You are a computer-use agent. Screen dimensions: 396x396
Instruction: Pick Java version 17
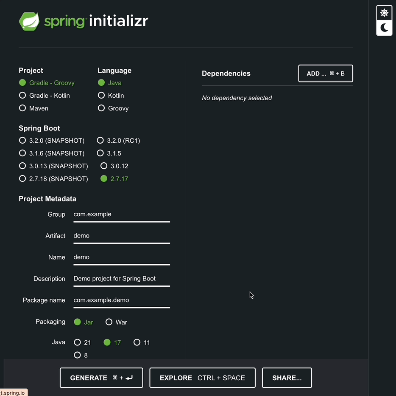[x=112, y=342]
